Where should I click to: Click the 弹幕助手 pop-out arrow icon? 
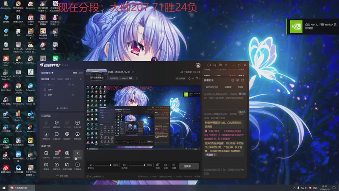242,80
